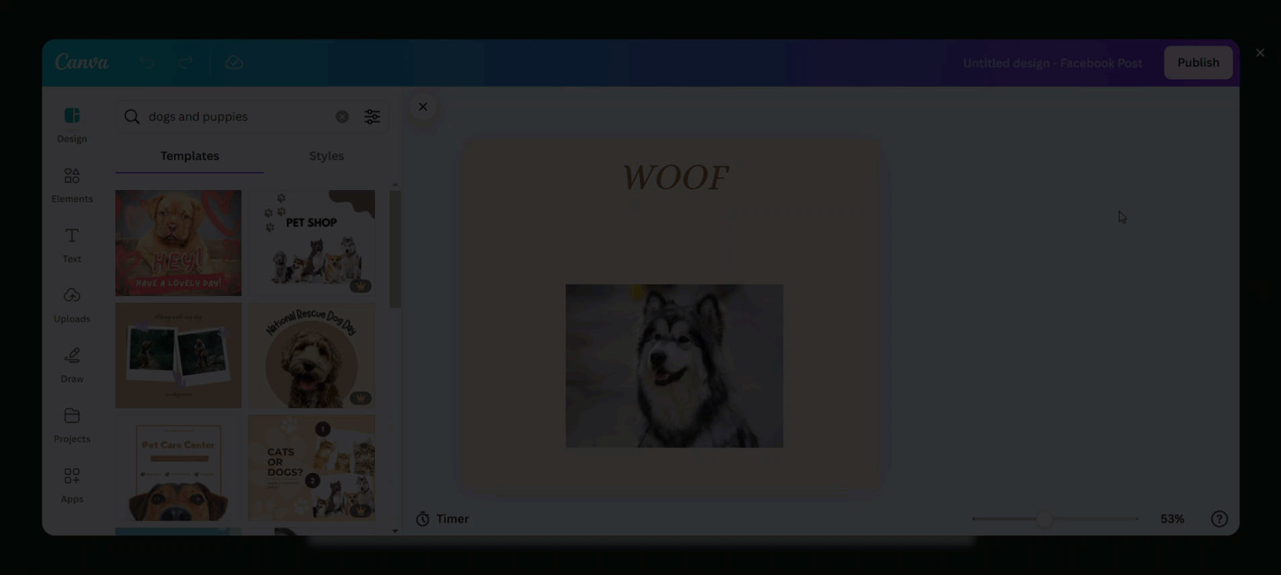1281x575 pixels.
Task: Open the Text panel in sidebar
Action: (72, 245)
